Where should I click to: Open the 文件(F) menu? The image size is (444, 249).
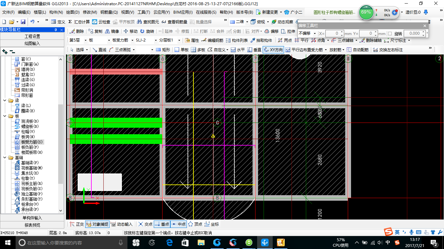tap(8, 12)
